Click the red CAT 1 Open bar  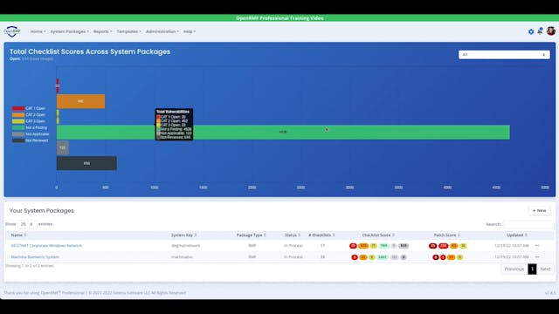58,85
